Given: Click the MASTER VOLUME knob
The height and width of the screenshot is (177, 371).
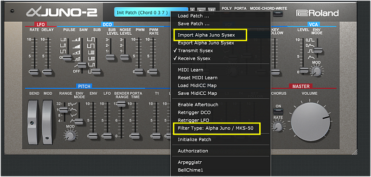Looking at the screenshot, I should coord(311,122).
